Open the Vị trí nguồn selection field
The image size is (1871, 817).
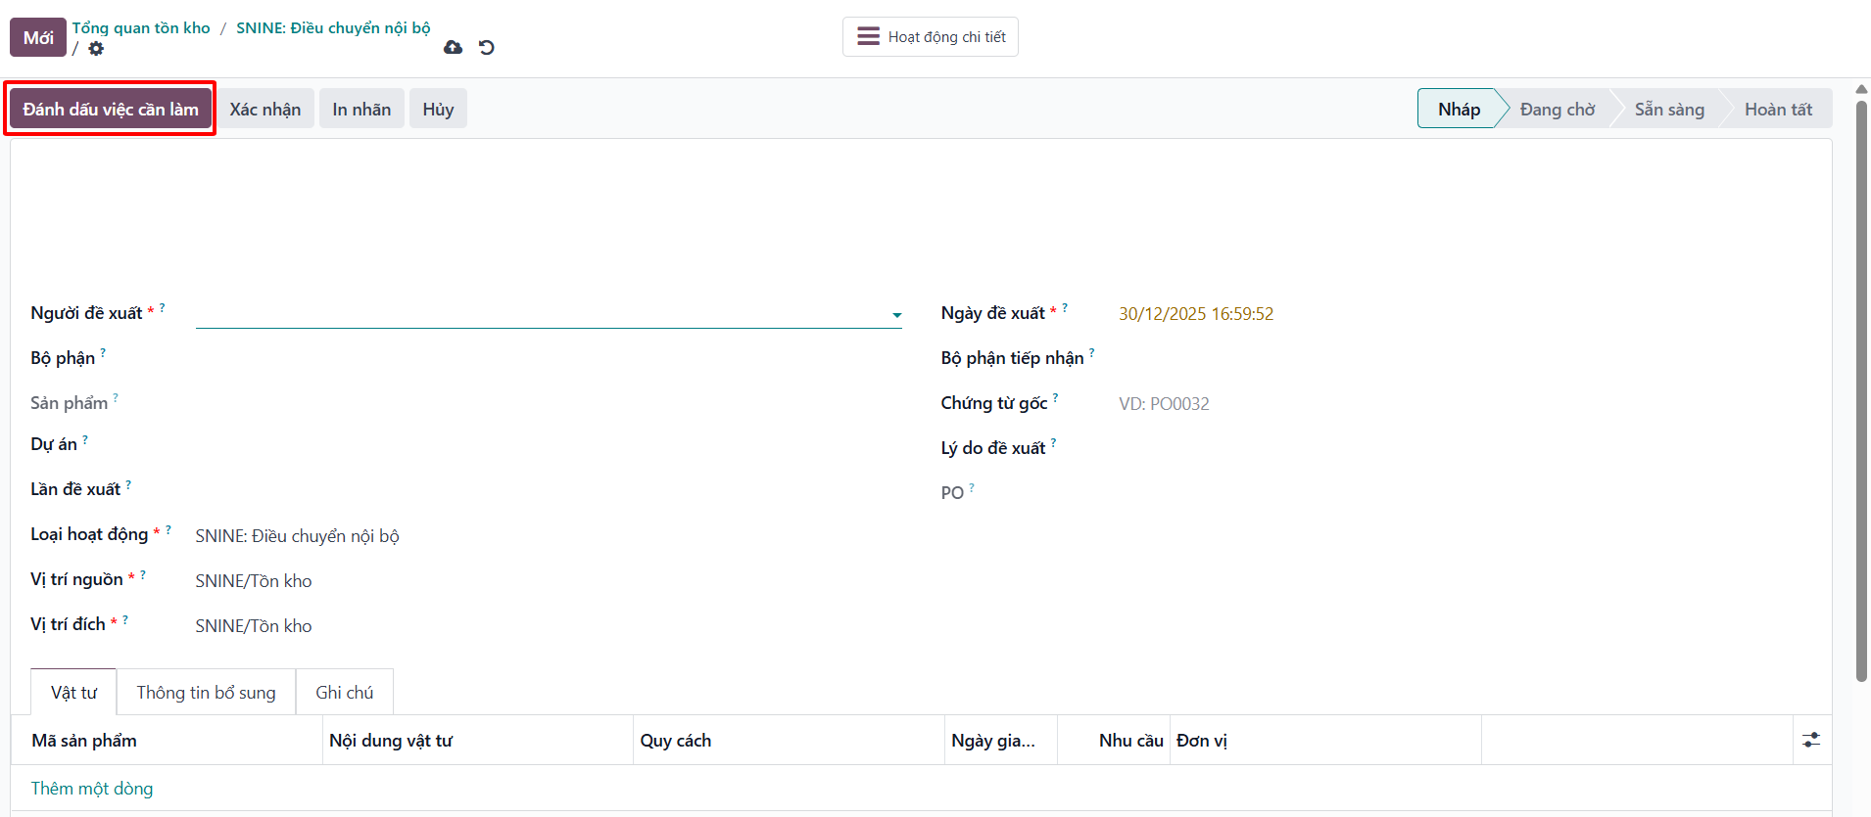pyautogui.click(x=548, y=581)
